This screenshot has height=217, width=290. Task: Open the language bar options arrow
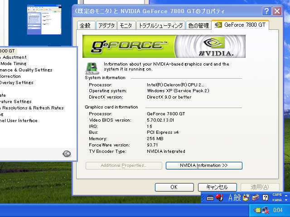[286, 200]
